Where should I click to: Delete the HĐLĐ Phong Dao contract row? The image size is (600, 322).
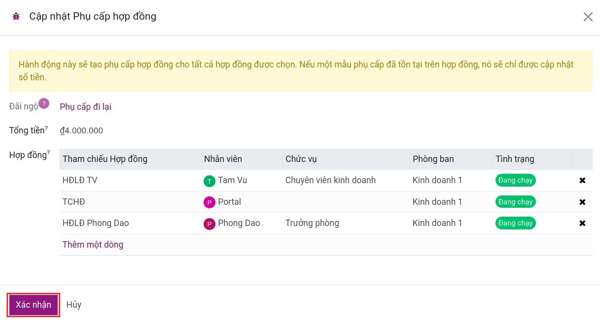(582, 224)
